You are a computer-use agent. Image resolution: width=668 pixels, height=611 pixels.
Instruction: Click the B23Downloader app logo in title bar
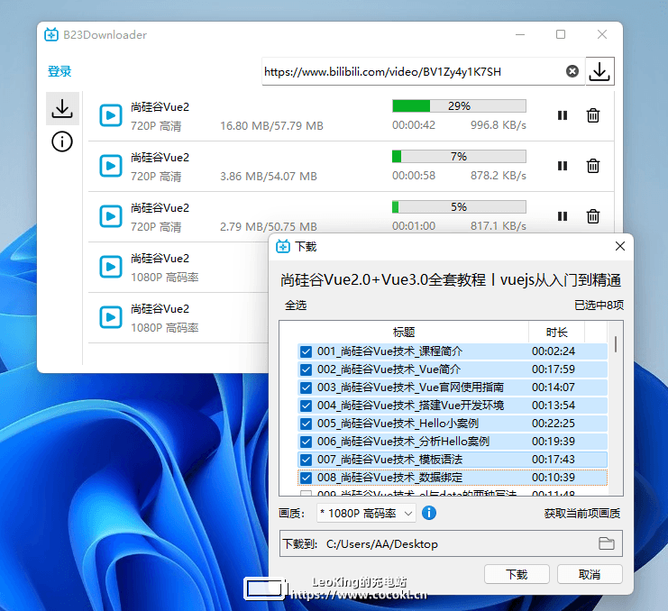51,34
